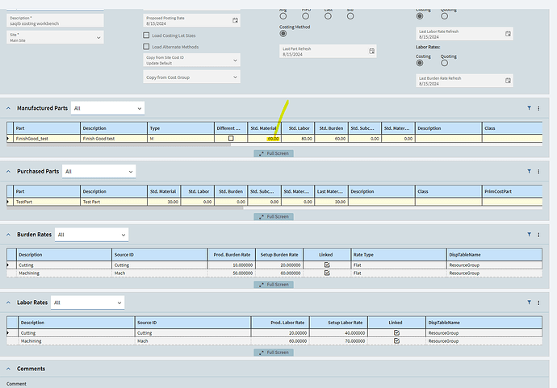Image resolution: width=557 pixels, height=388 pixels.
Task: Click the Last Part Refresh date field
Action: 328,51
